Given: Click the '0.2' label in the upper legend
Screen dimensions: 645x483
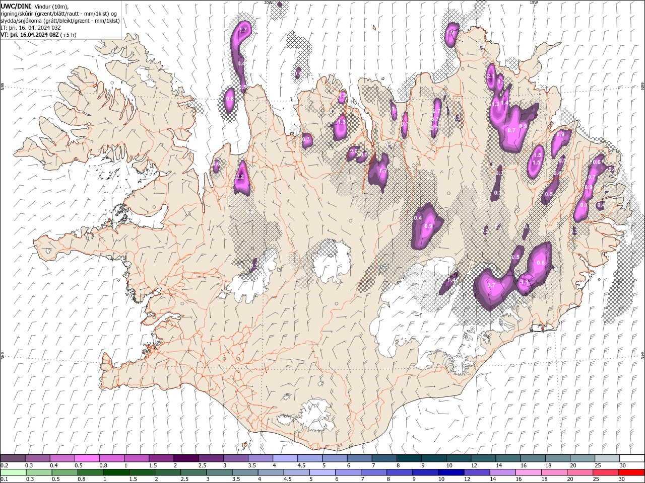Looking at the screenshot, I should [5, 465].
